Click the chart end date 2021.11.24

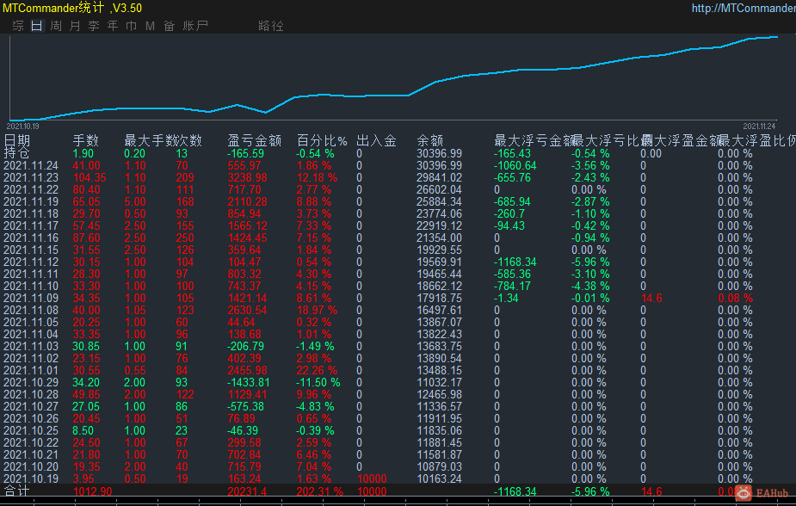point(759,126)
